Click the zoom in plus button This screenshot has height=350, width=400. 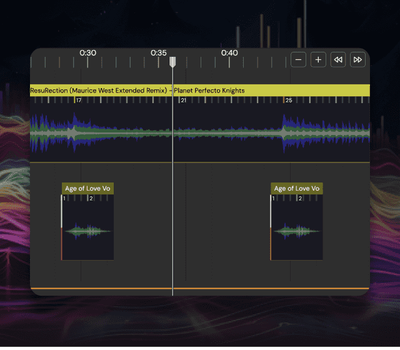(x=318, y=59)
